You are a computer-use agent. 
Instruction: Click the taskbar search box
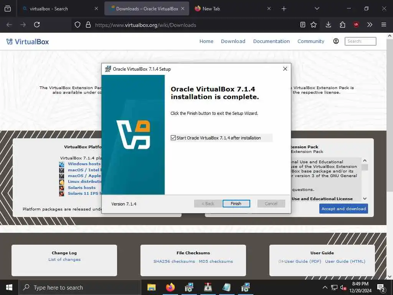(x=80, y=287)
